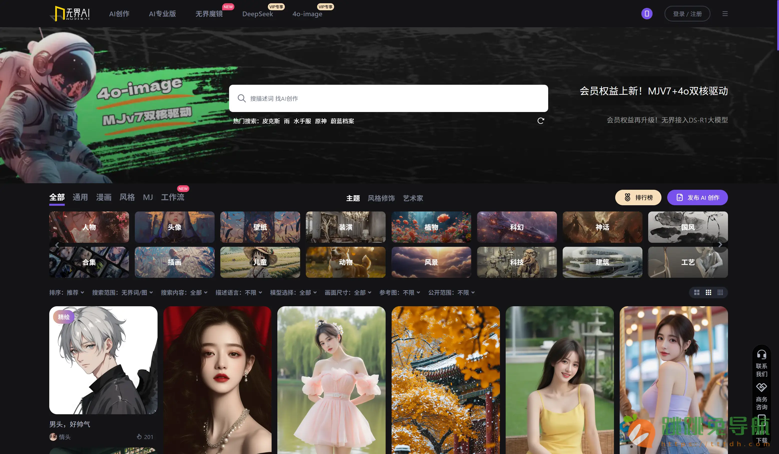779x454 pixels.
Task: Show the previous category thumbnails with the left arrow
Action: (57, 244)
